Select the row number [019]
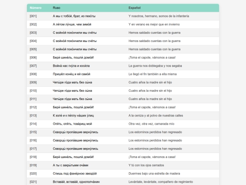 click(x=33, y=165)
